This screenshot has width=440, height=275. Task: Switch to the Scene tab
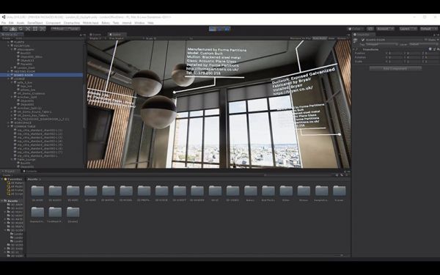point(95,34)
